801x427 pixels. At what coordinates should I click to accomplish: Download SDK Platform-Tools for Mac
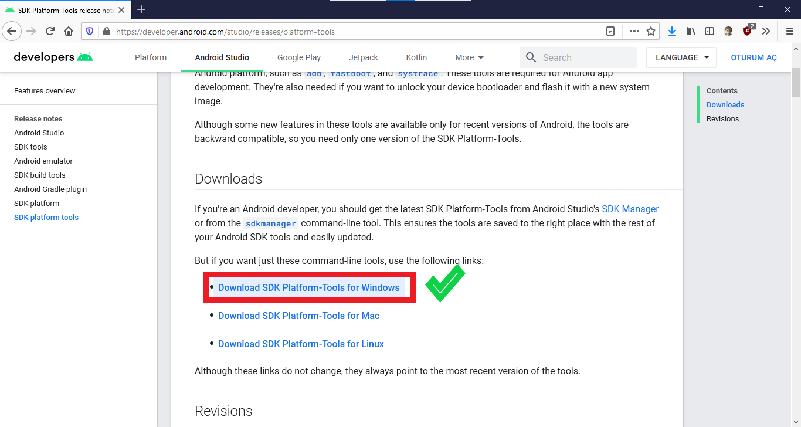coord(299,316)
